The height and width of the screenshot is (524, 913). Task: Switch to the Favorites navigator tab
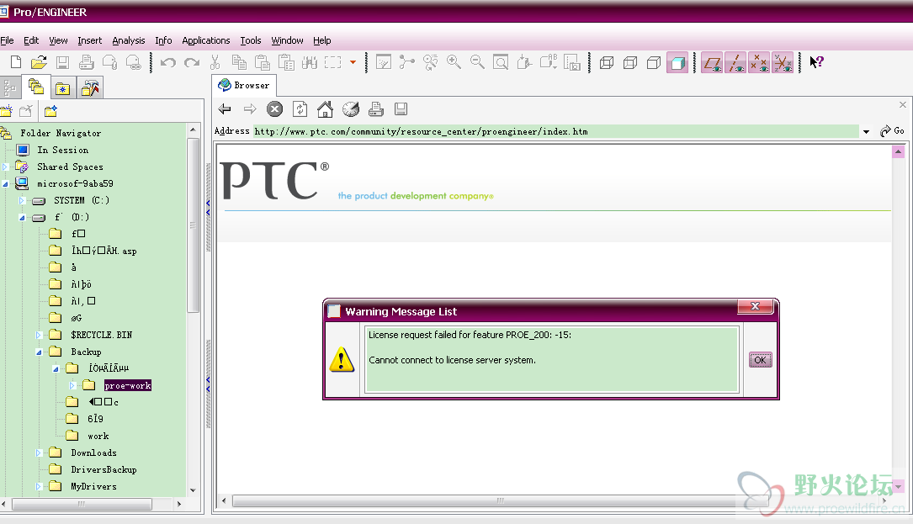[x=63, y=88]
